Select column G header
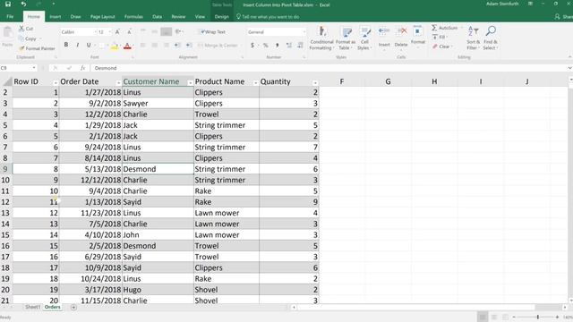The width and height of the screenshot is (573, 322). 388,81
